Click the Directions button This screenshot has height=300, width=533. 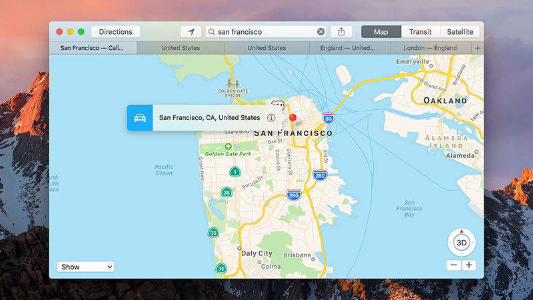click(115, 32)
